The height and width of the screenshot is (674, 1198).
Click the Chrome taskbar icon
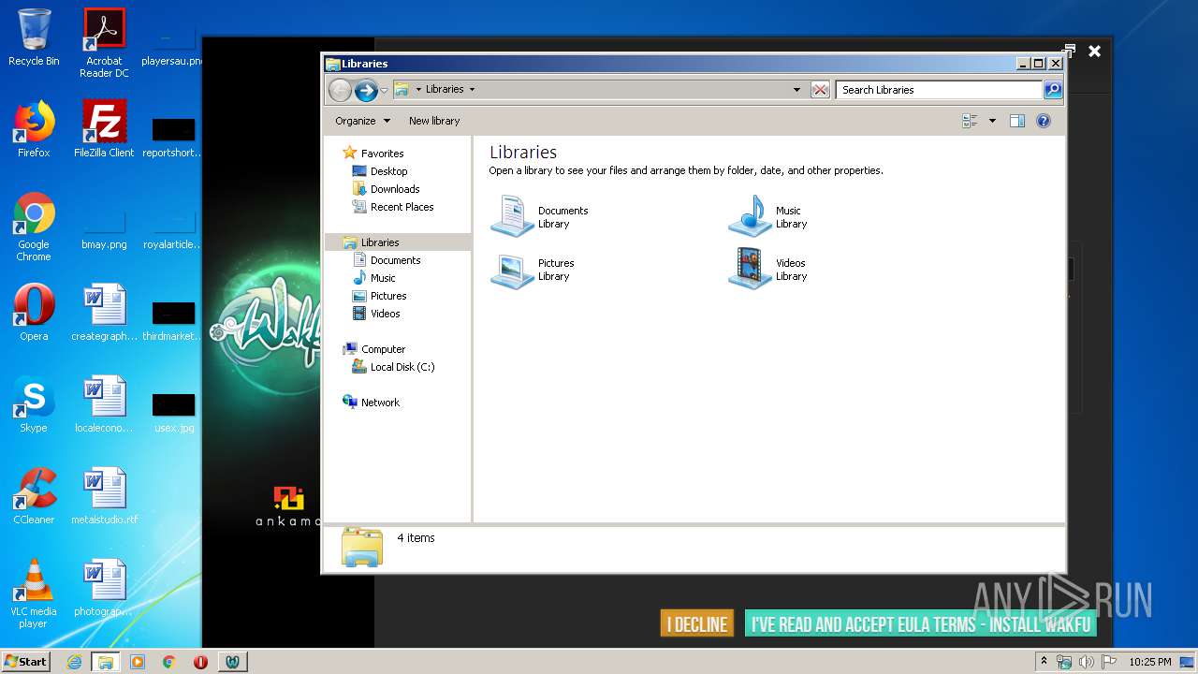(x=168, y=662)
